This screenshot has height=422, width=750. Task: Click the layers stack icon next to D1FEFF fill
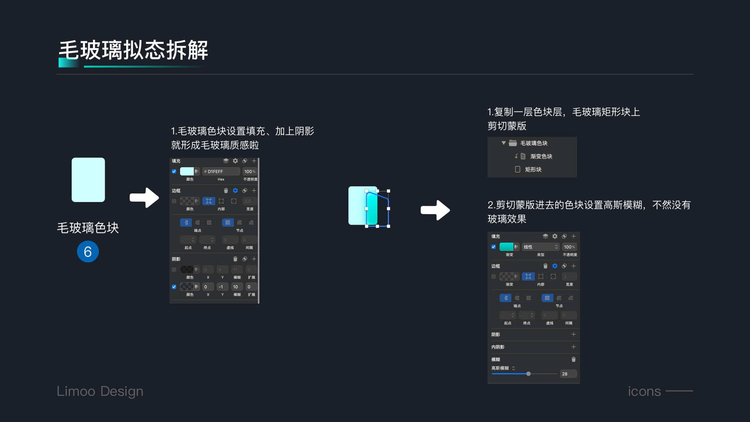tap(226, 161)
